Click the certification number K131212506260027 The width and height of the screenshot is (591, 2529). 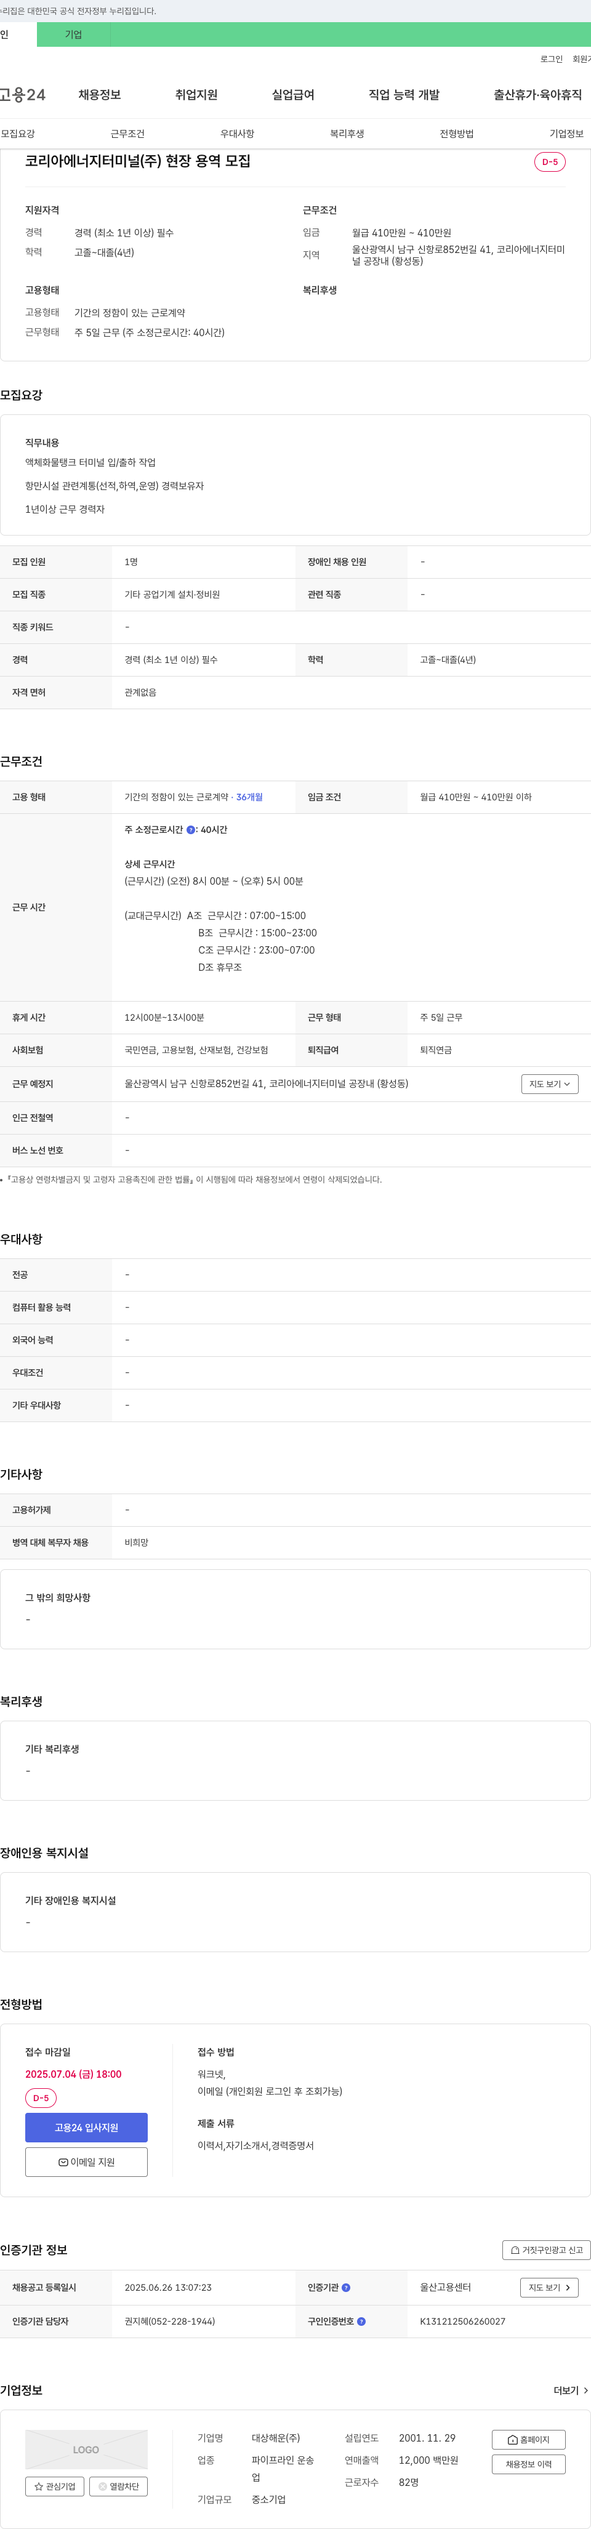tap(462, 2321)
